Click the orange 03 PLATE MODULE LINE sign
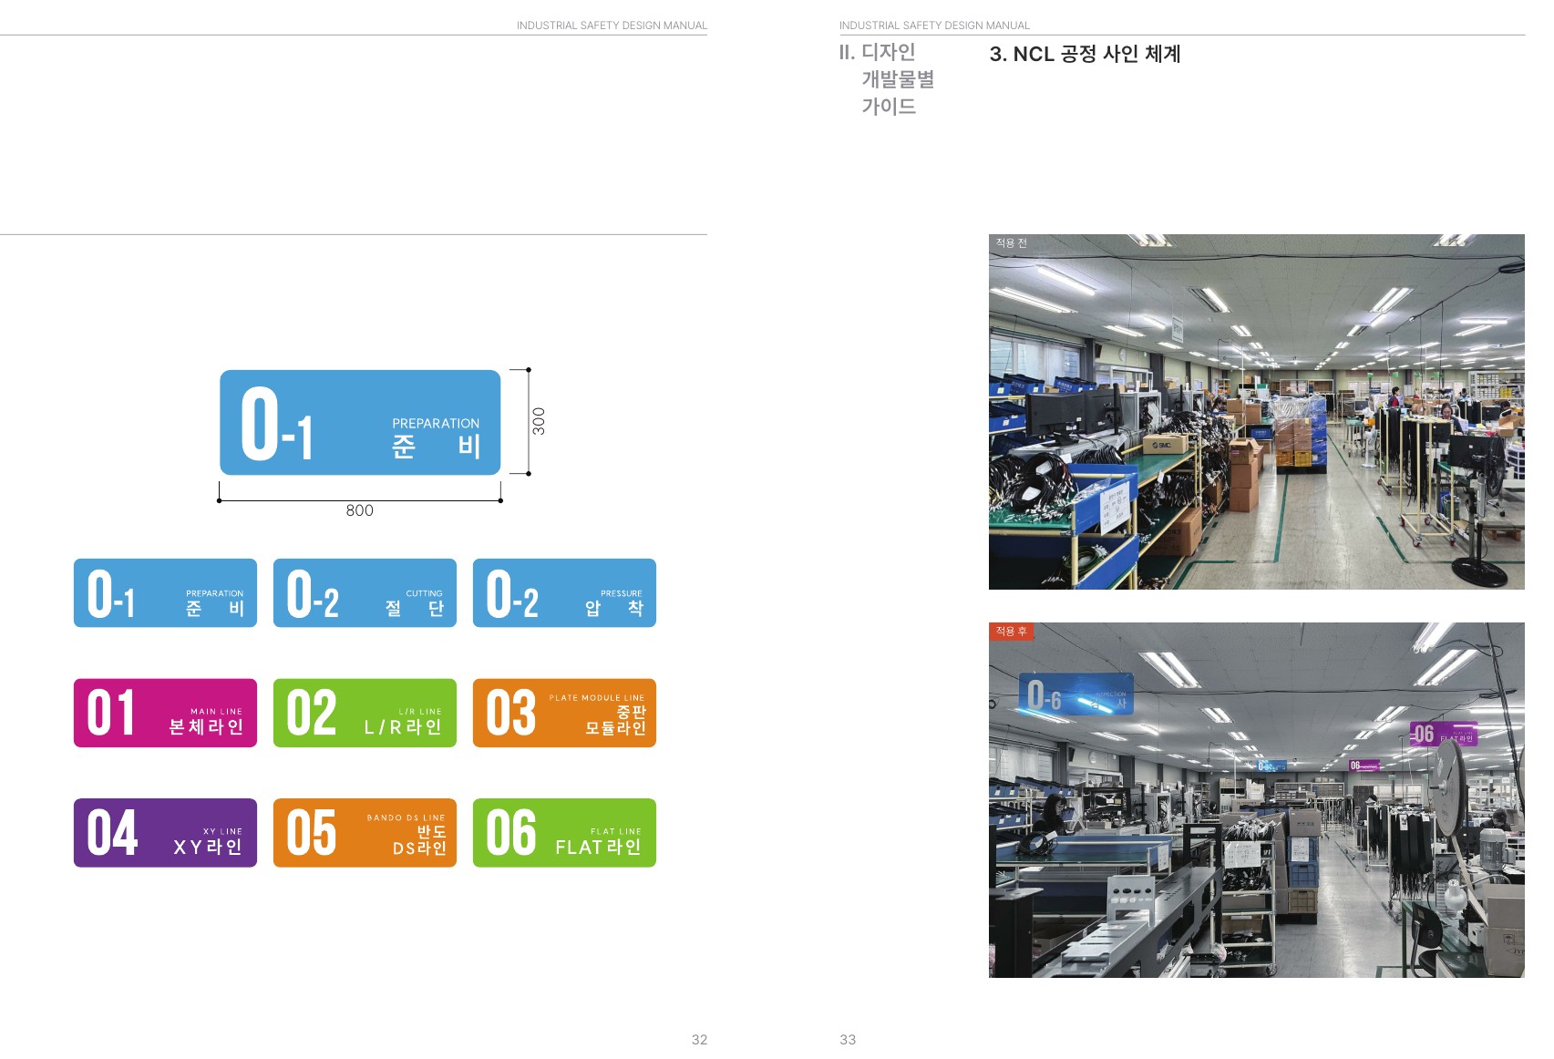Screen dimensions: 1554x1059 coord(564,713)
